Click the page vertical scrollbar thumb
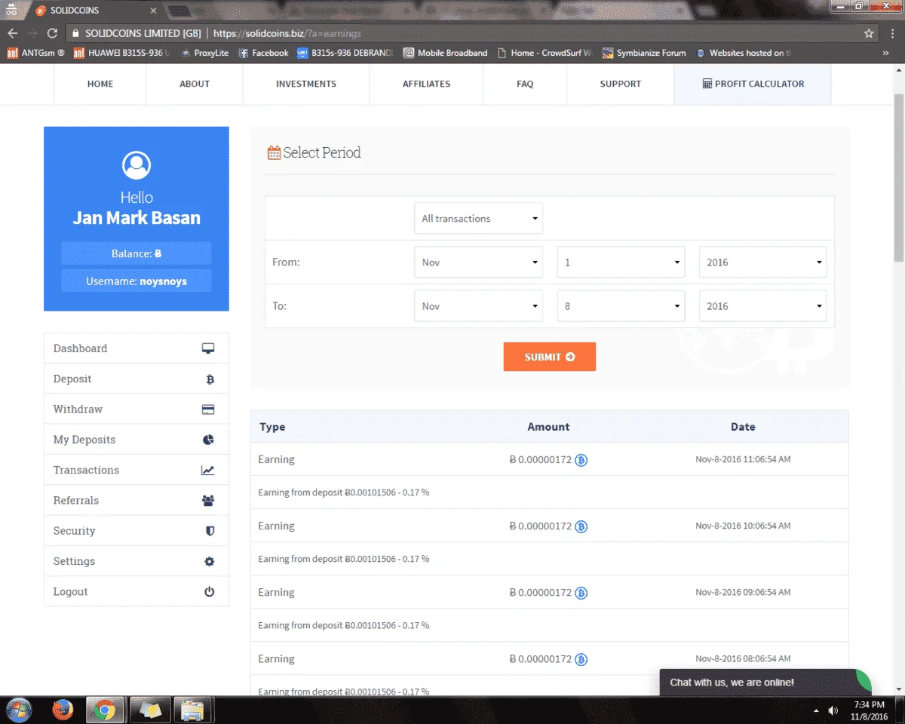This screenshot has height=724, width=905. click(x=898, y=178)
